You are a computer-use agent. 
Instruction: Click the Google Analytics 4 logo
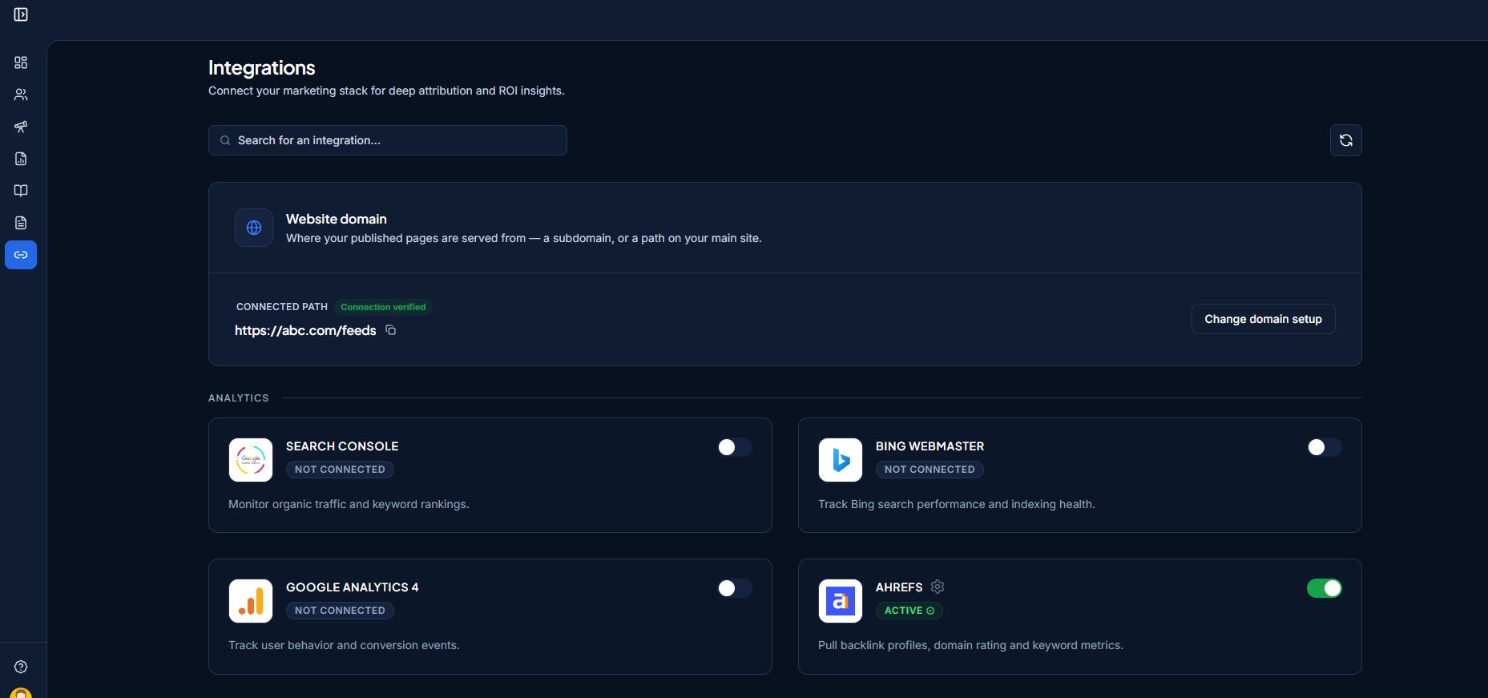[x=251, y=601]
